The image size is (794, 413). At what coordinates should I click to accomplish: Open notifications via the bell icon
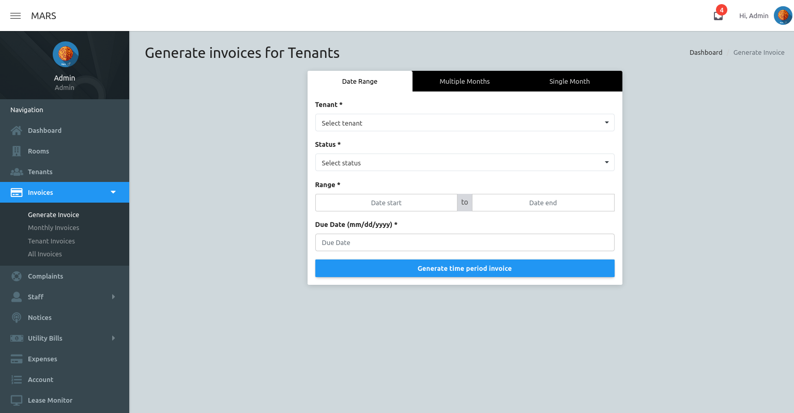coord(718,16)
